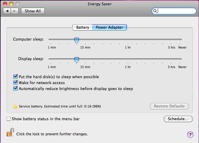Click the Show All button

pos(33,11)
